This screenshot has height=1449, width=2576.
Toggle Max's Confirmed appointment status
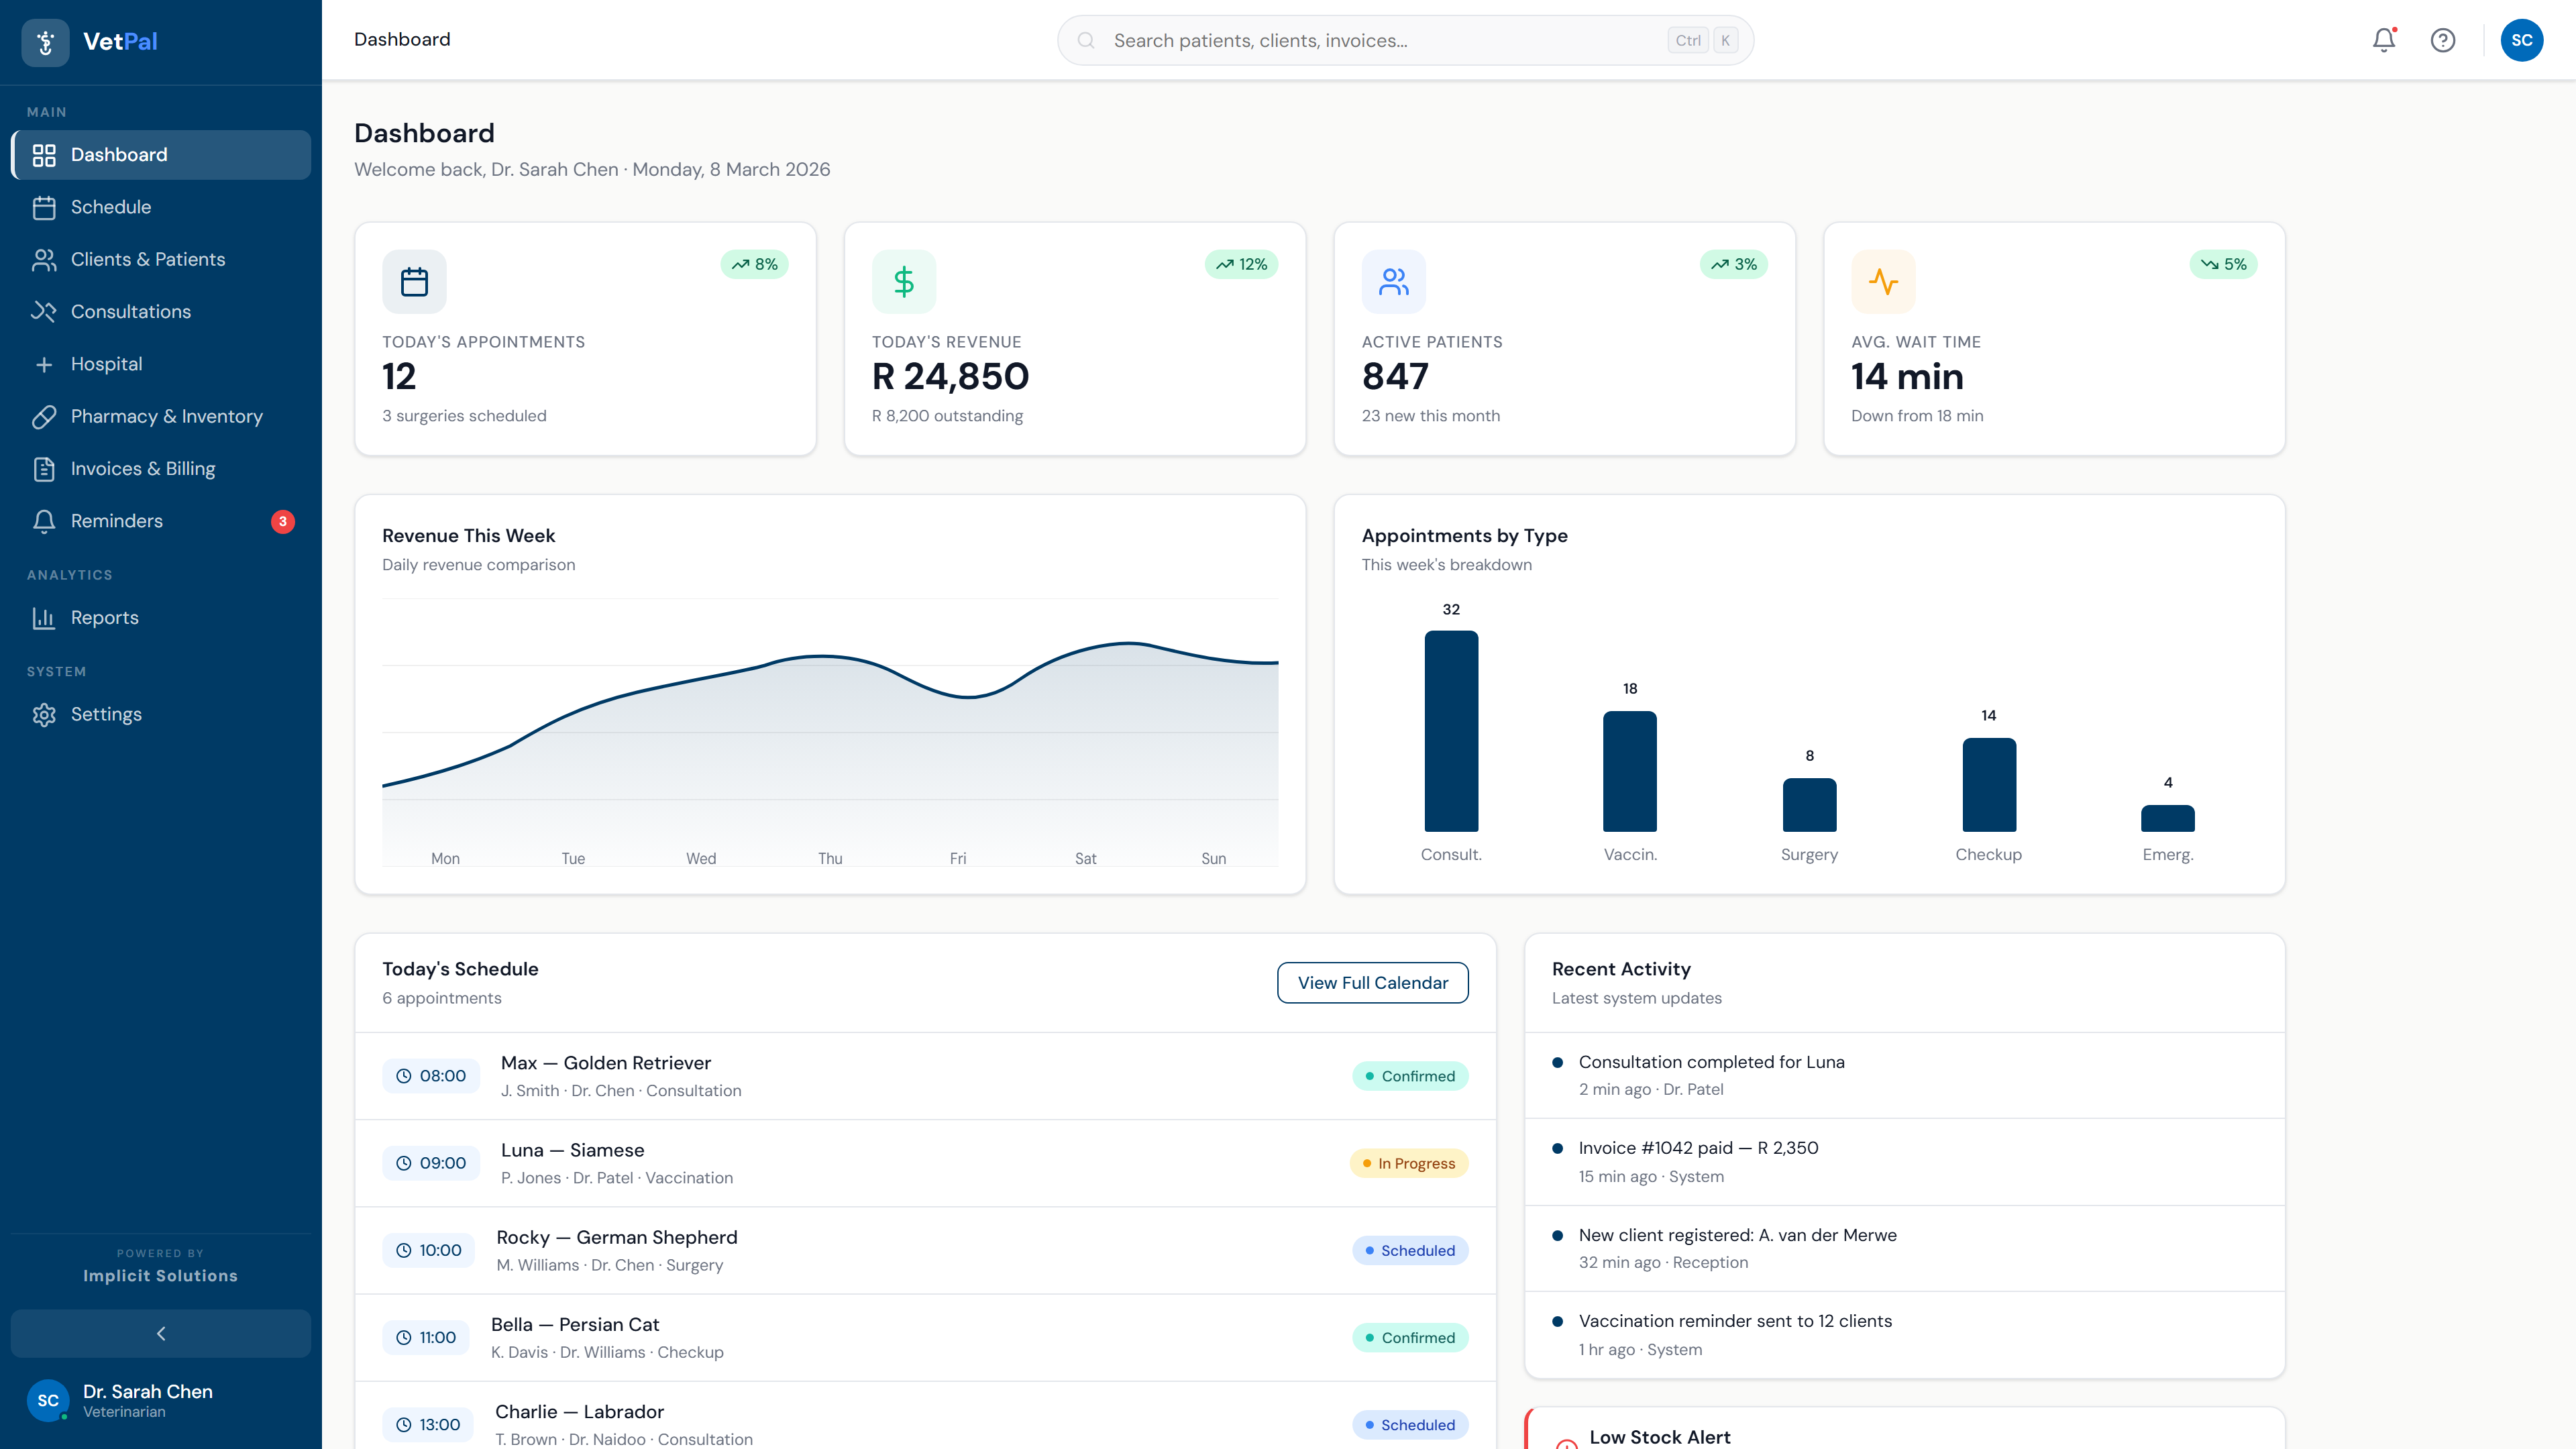pyautogui.click(x=1410, y=1076)
